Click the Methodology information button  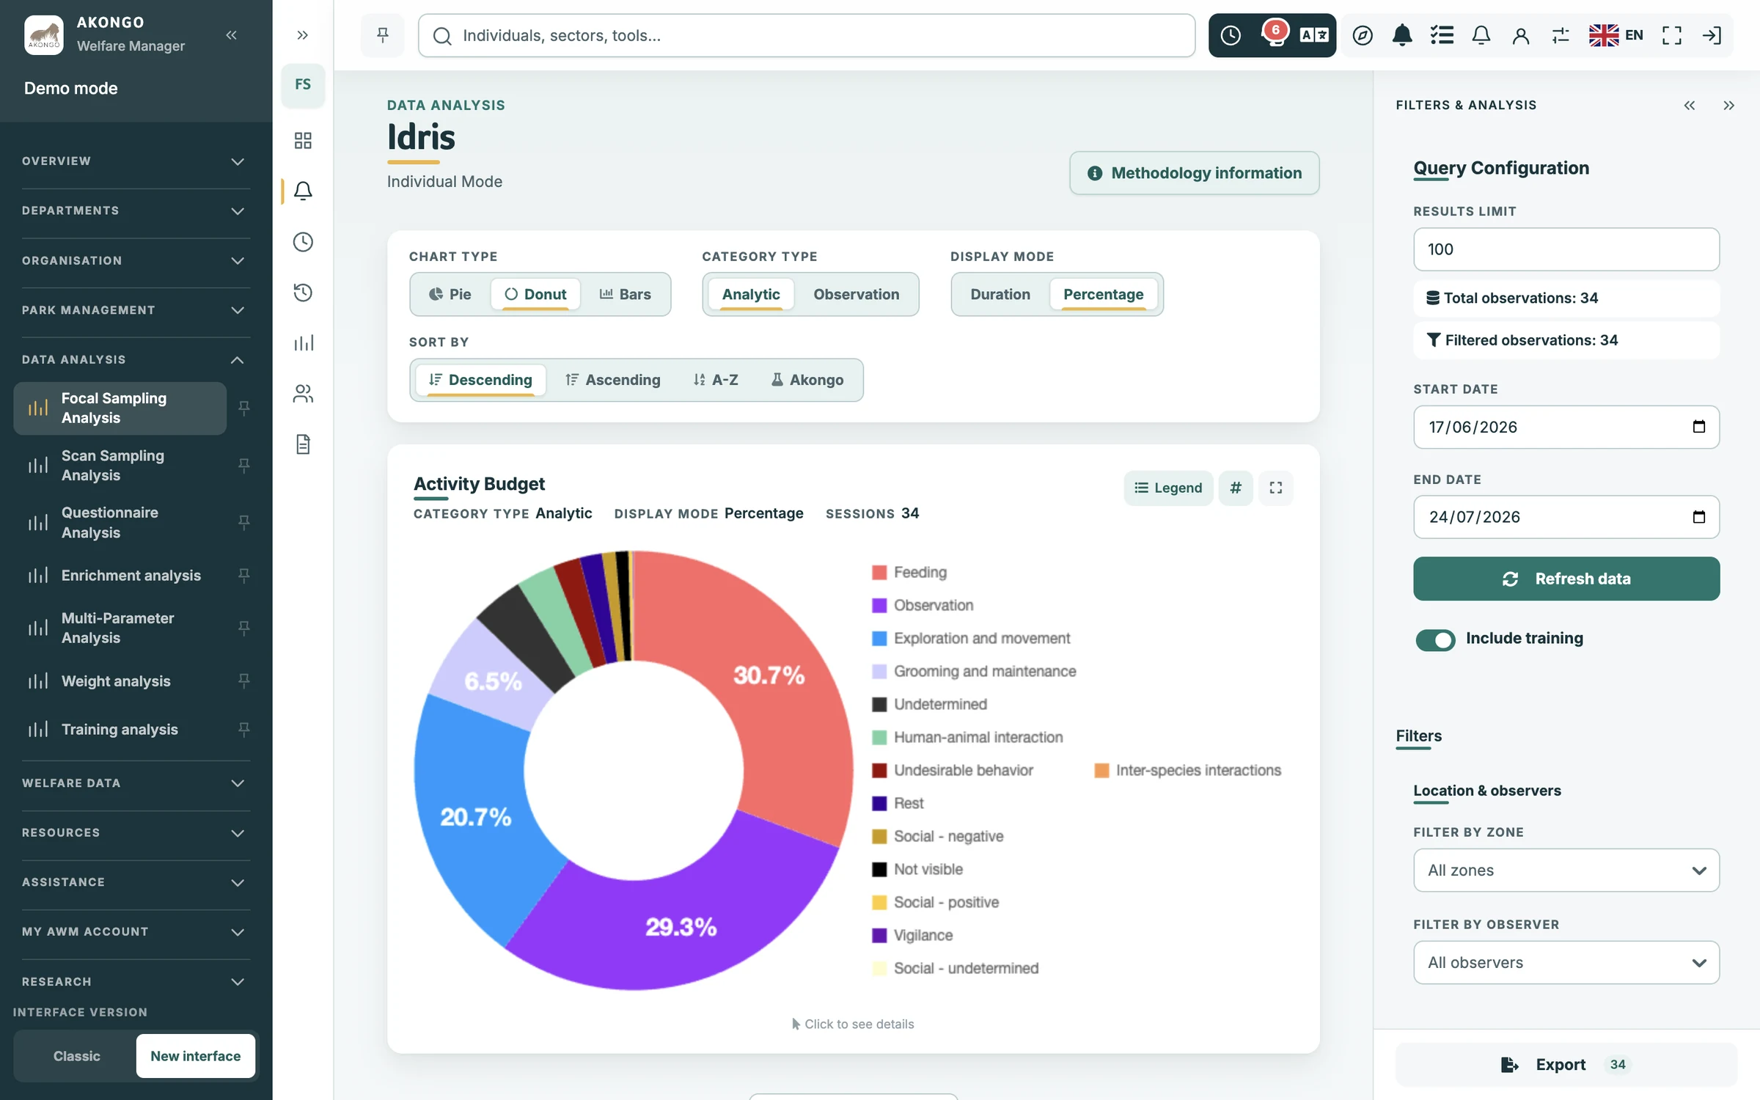[1194, 173]
